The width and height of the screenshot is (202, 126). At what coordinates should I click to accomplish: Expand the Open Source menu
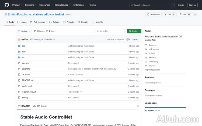[x=63, y=5]
